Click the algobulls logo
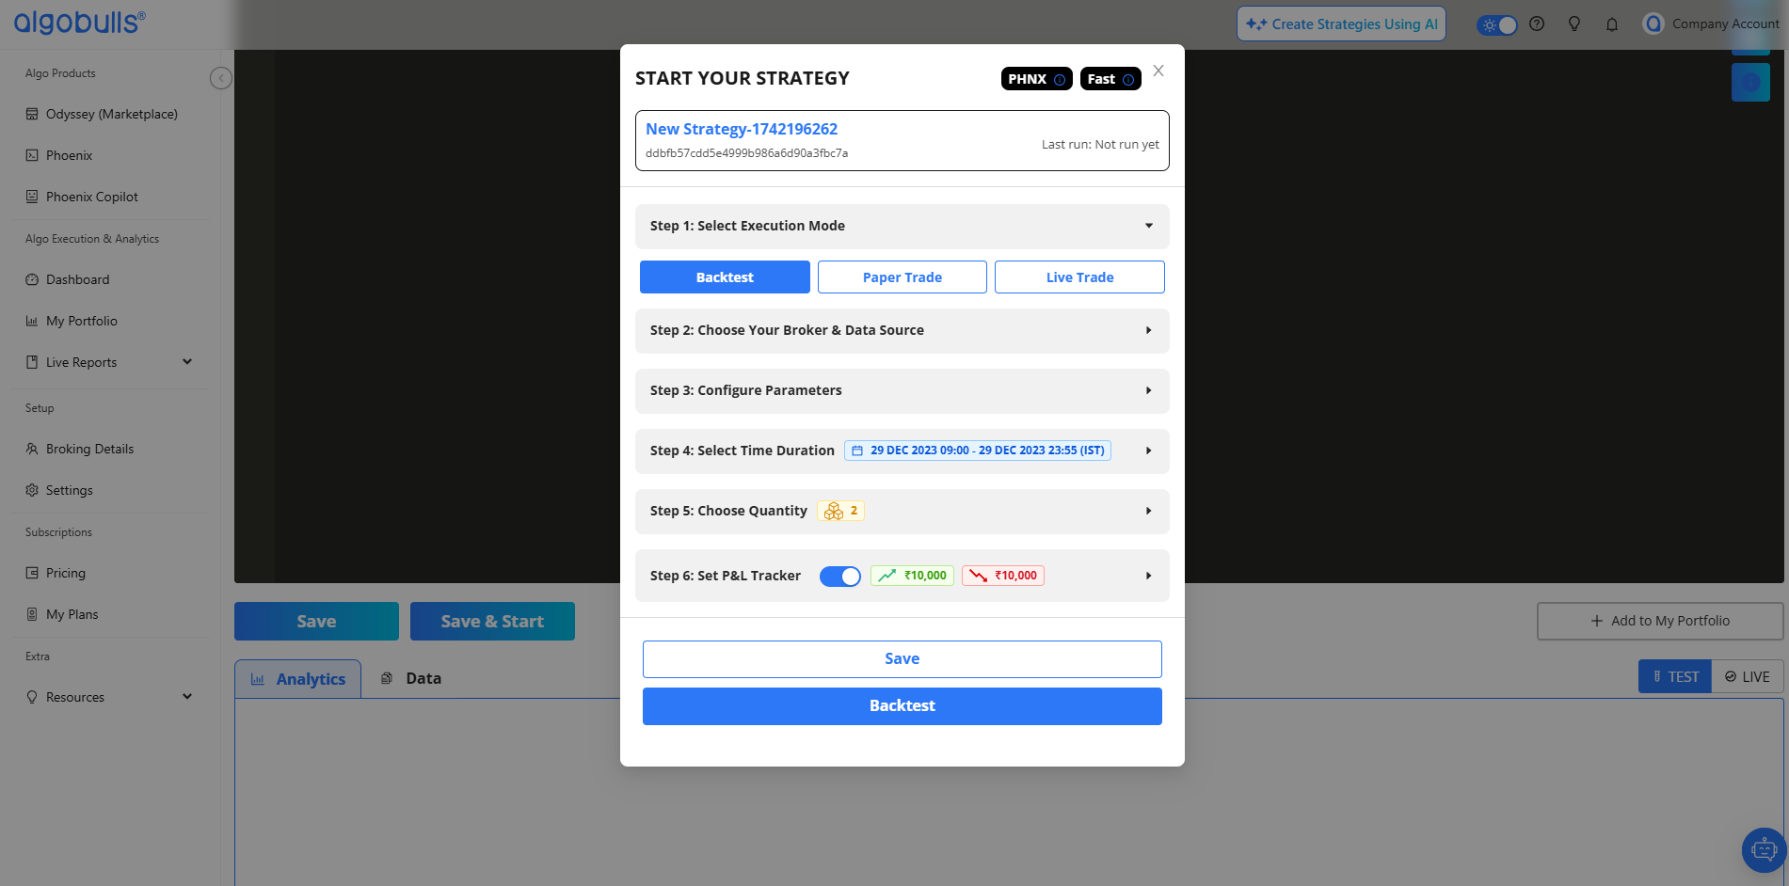 coord(79,22)
